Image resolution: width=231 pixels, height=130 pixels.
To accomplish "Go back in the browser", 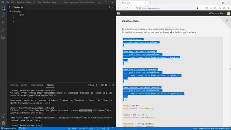I will click(x=119, y=8).
